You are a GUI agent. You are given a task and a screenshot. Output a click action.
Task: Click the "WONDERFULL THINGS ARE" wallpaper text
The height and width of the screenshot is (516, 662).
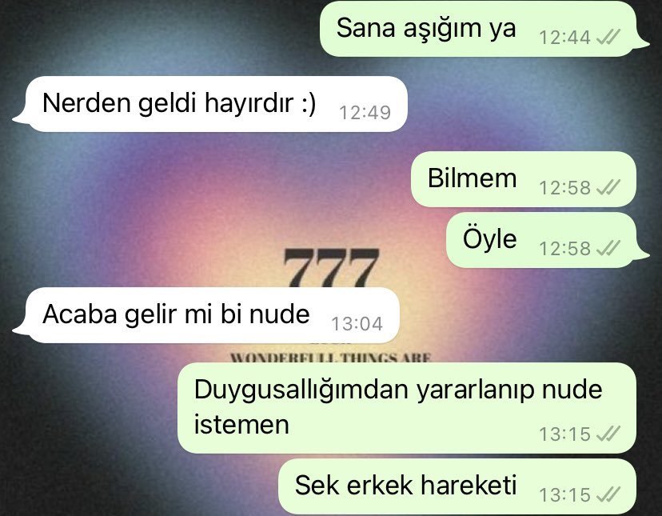click(330, 358)
